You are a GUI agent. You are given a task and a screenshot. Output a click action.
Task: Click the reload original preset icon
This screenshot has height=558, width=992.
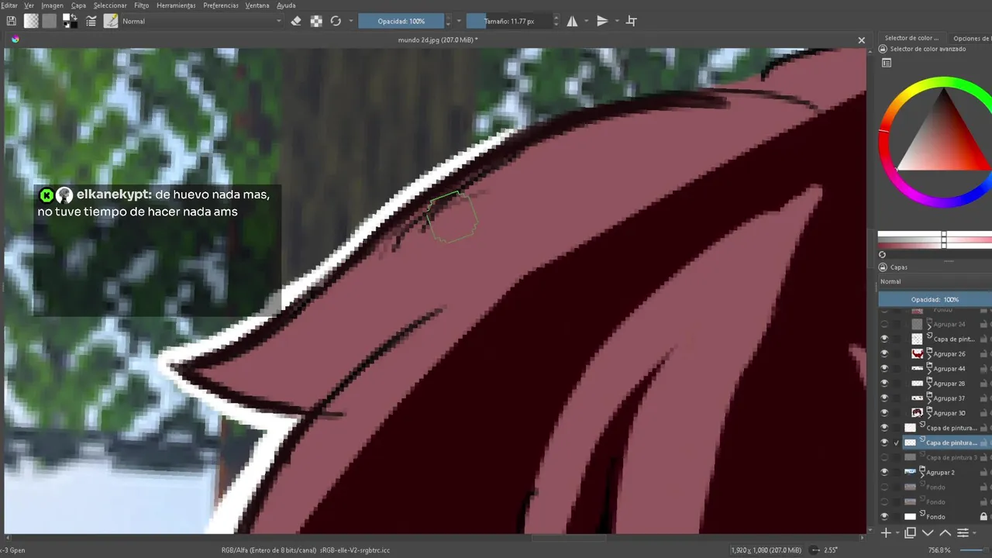click(x=336, y=21)
